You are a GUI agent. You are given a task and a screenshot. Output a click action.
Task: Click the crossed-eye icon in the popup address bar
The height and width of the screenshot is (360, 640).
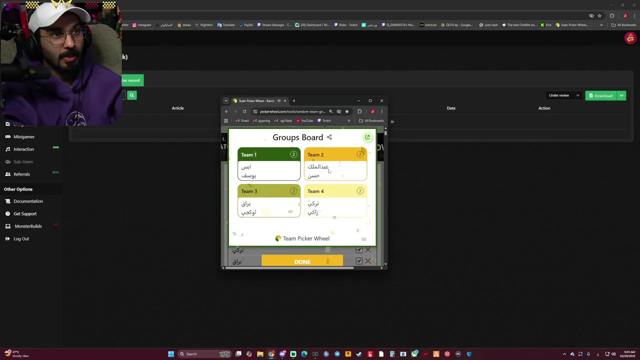coord(338,111)
